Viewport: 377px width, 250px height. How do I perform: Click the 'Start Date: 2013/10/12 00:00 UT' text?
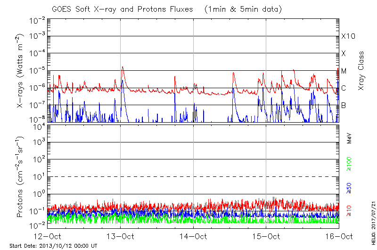tap(54, 246)
